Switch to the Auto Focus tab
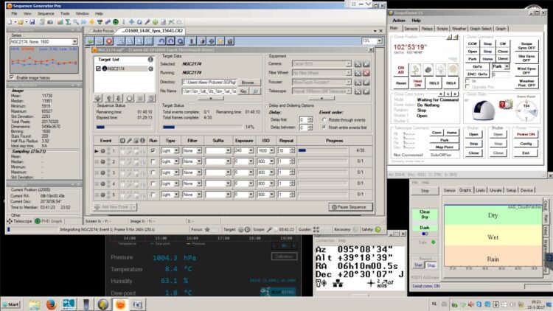Screen dimensions: 553x311 pyautogui.click(x=103, y=31)
